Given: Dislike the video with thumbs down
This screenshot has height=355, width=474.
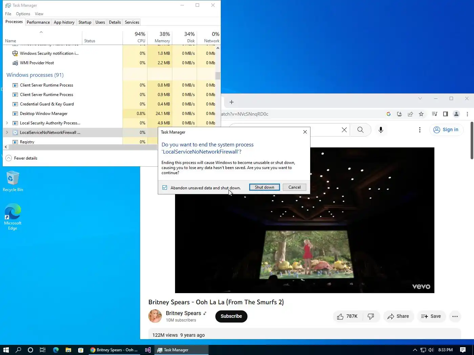Looking at the screenshot, I should click(x=371, y=316).
